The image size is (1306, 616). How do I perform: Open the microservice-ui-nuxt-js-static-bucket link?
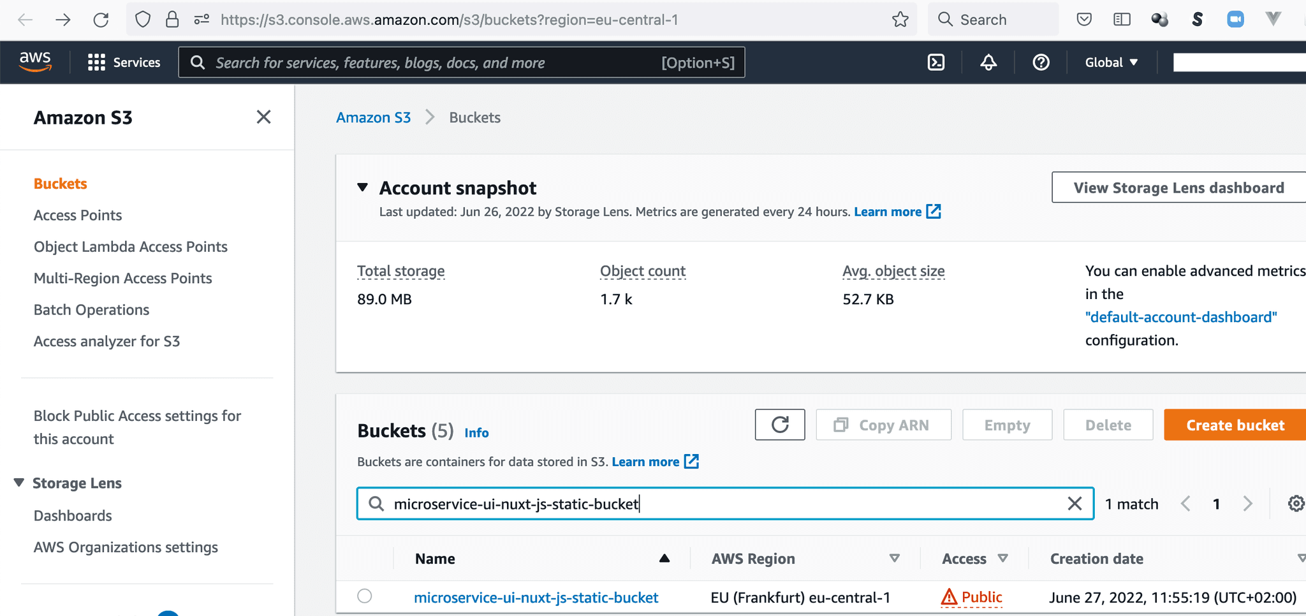point(536,598)
